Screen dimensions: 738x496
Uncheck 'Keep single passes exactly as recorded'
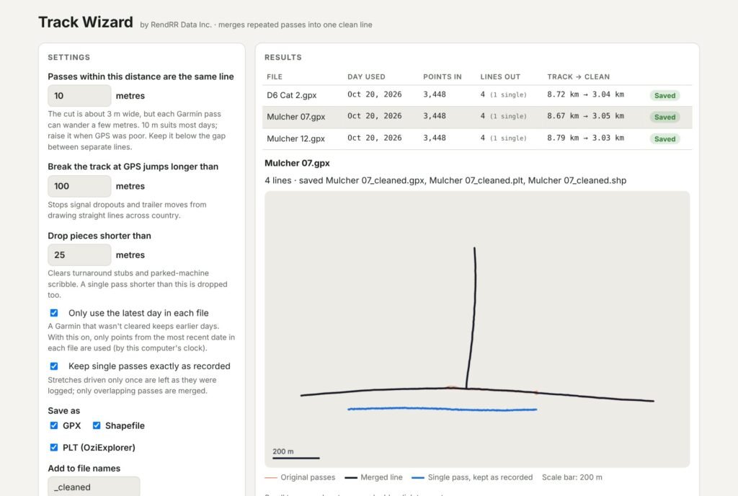[54, 366]
